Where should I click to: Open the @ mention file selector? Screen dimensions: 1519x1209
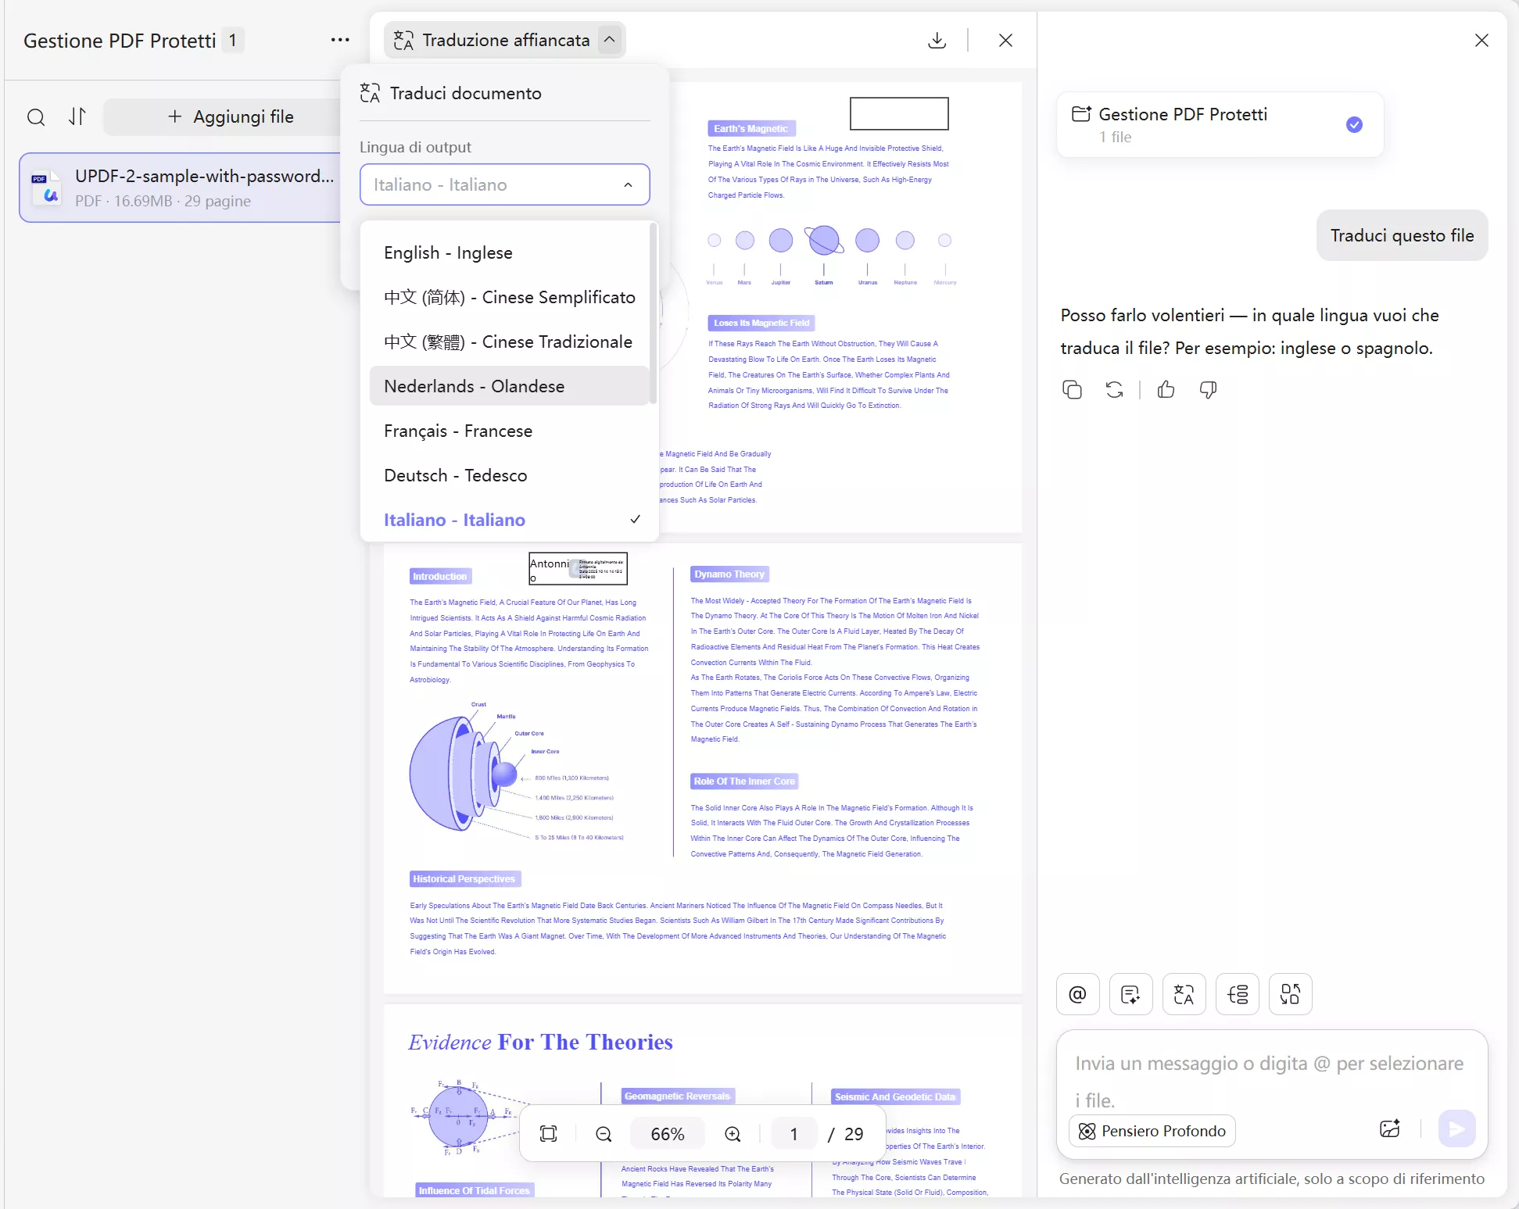pos(1077,994)
